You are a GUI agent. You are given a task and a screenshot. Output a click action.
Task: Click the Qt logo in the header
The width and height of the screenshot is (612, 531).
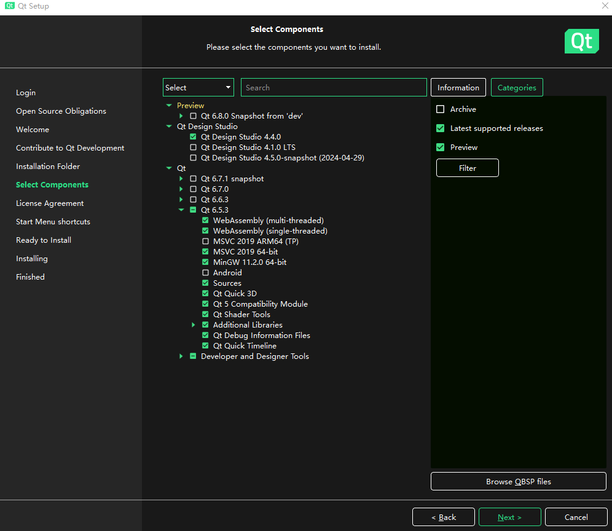581,41
